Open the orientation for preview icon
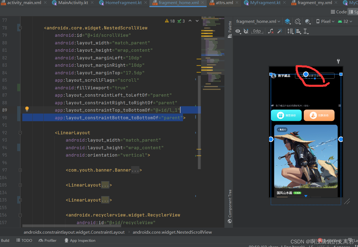This screenshot has height=247, width=358. [x=297, y=21]
